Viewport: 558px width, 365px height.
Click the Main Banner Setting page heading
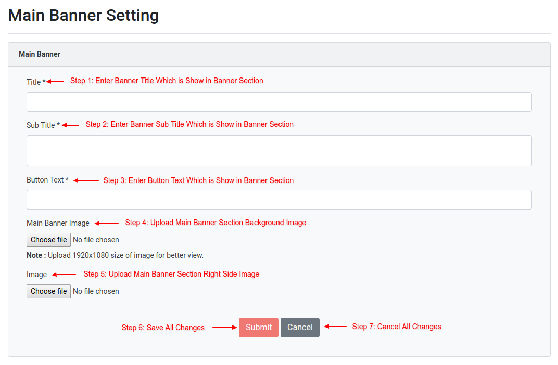pyautogui.click(x=84, y=15)
